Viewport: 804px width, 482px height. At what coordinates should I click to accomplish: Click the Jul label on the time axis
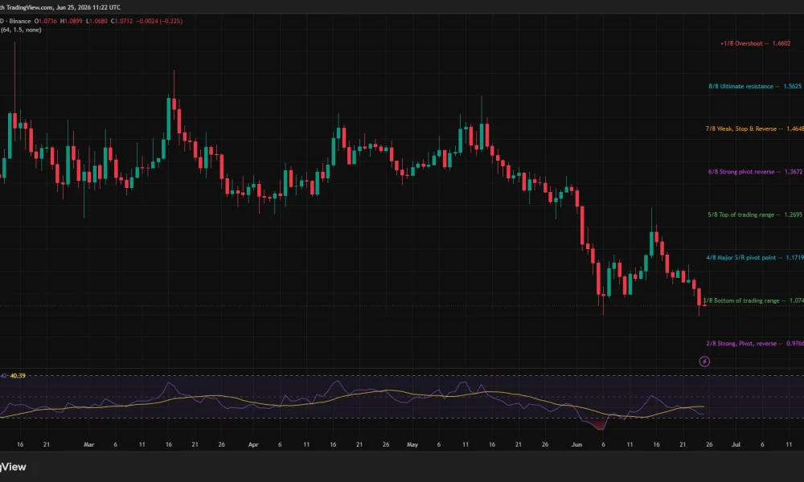[736, 444]
